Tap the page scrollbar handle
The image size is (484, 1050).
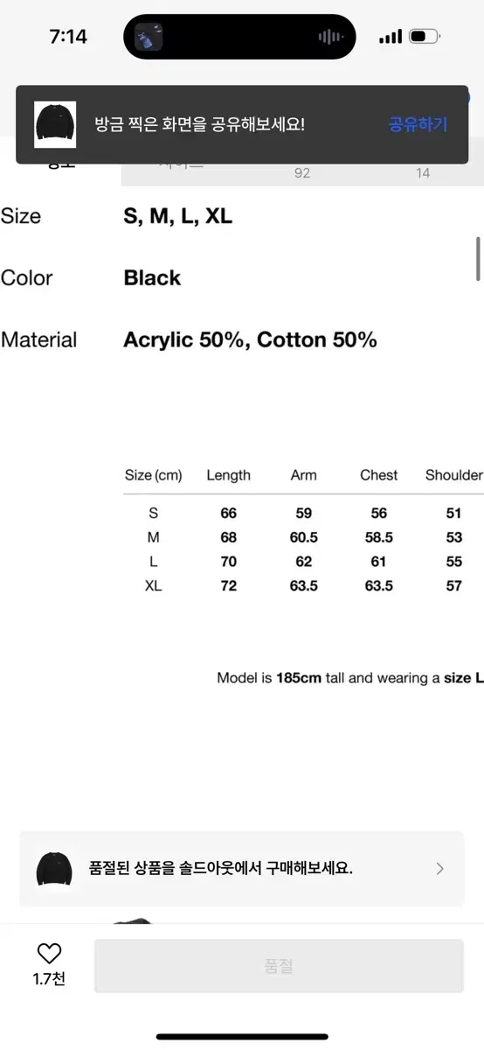coord(478,259)
